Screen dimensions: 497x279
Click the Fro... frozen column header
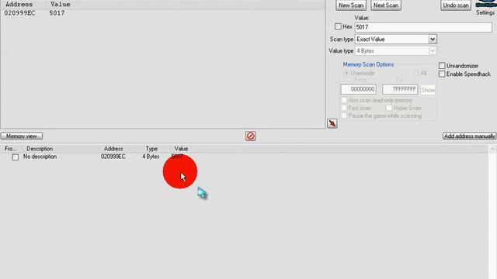coord(10,149)
